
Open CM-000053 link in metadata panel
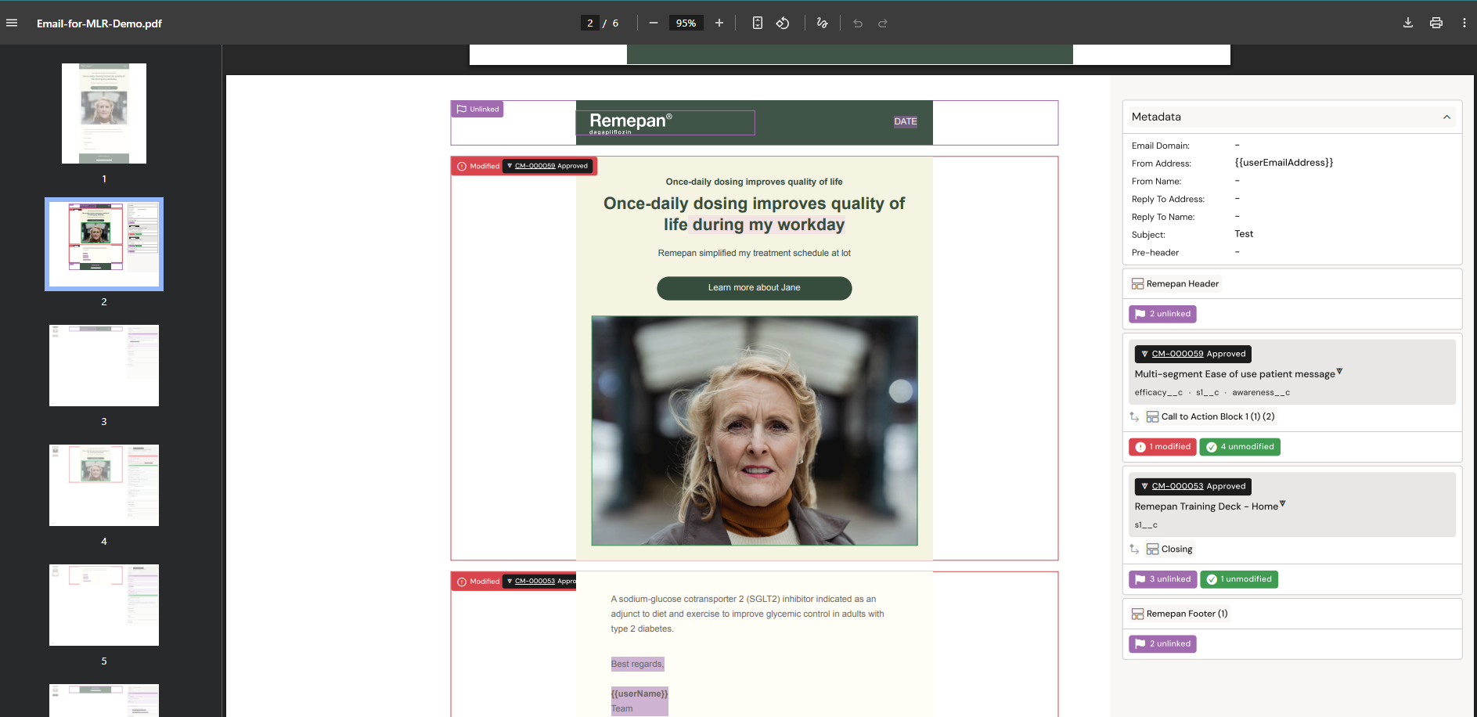(x=1177, y=486)
